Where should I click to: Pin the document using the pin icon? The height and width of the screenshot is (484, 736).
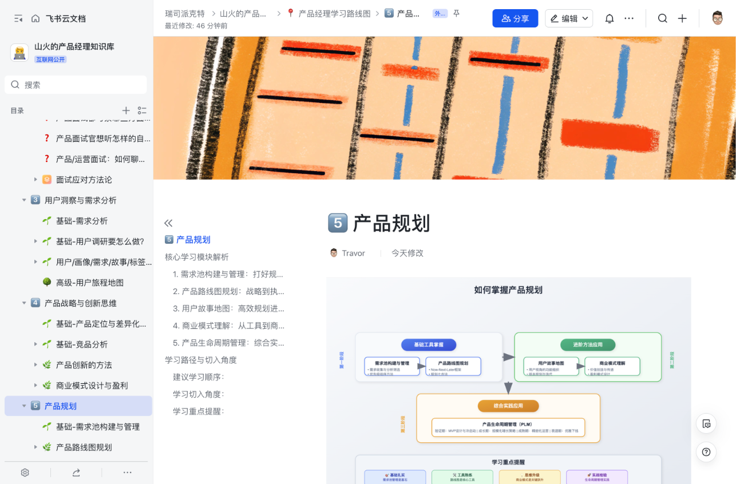[456, 13]
